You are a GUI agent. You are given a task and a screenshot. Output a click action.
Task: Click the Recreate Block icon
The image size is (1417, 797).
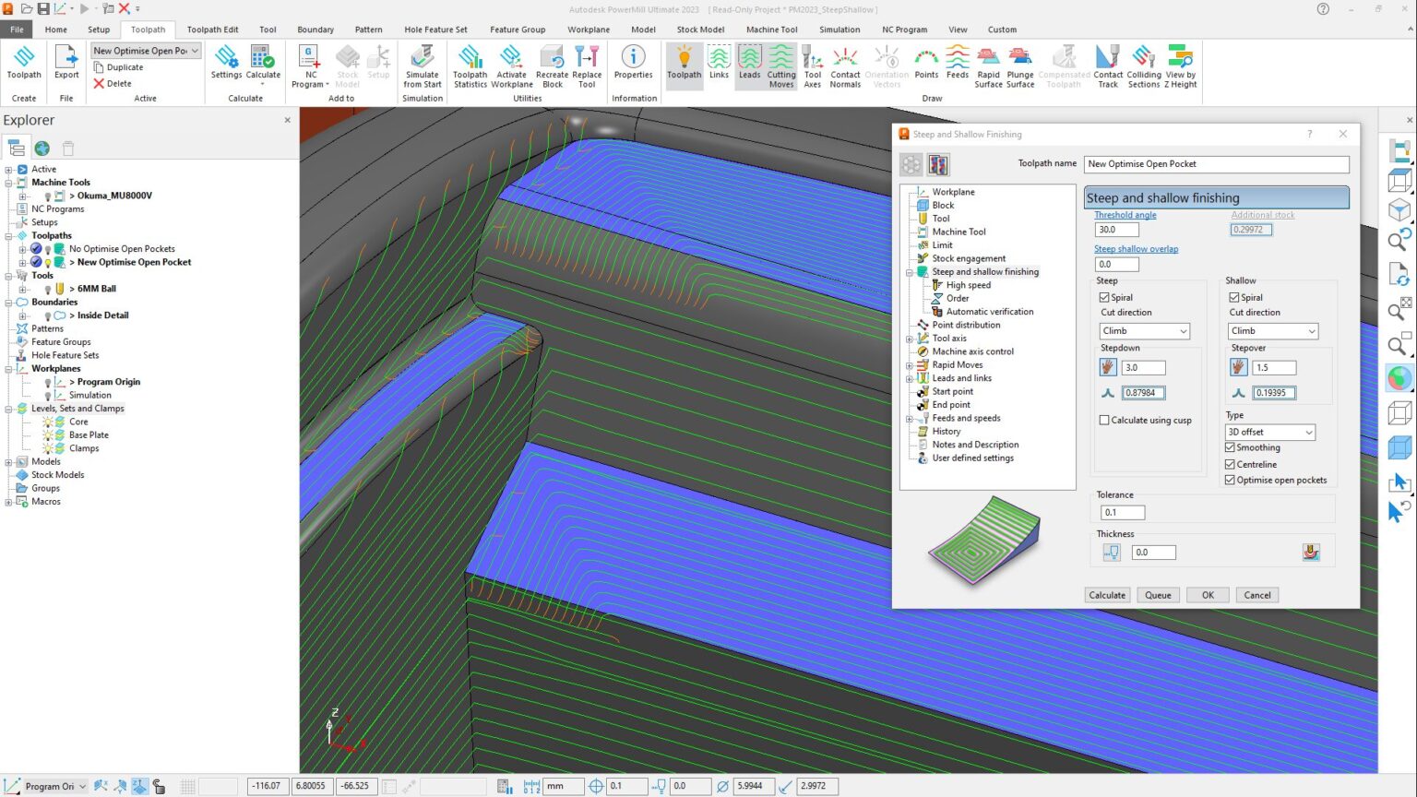tap(552, 65)
